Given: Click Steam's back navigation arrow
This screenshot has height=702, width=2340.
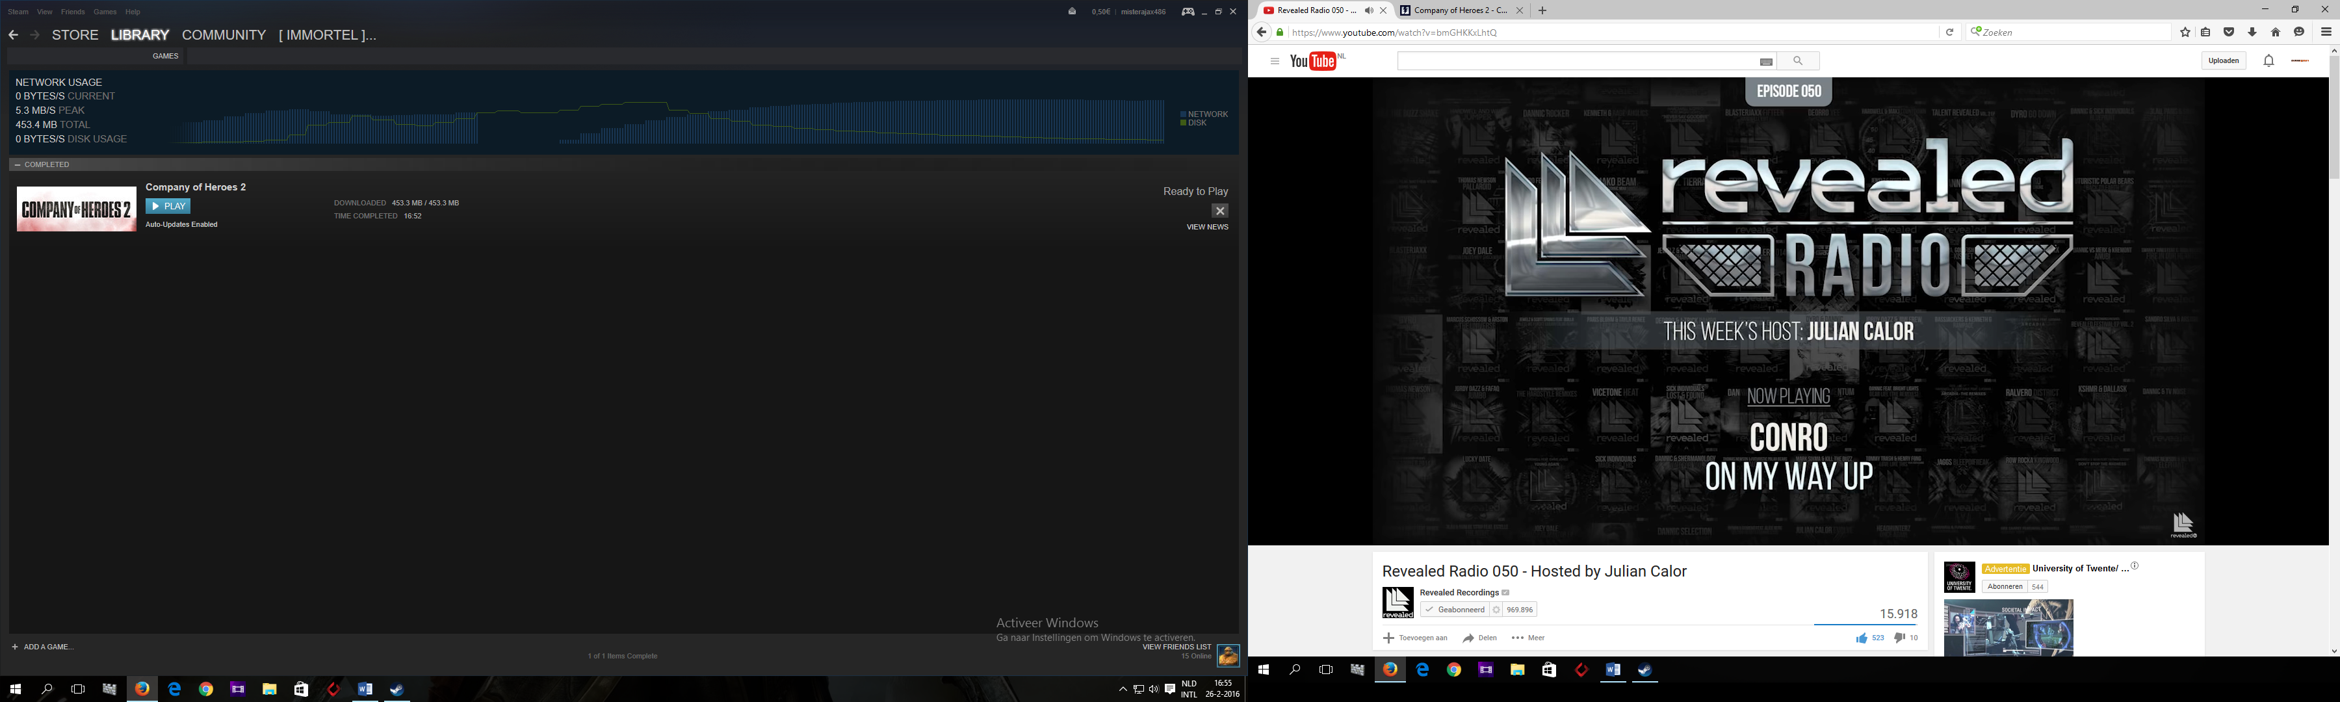Looking at the screenshot, I should [x=13, y=34].
